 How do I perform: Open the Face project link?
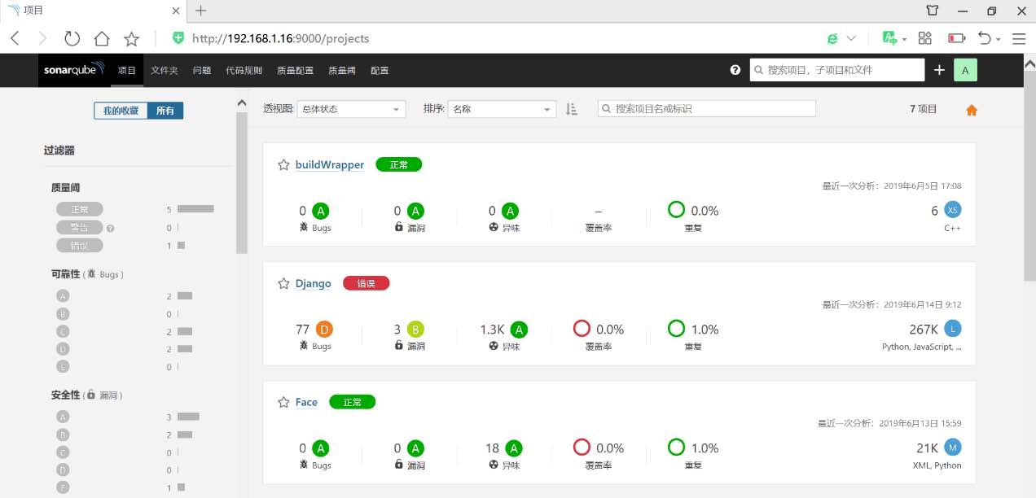pos(306,402)
